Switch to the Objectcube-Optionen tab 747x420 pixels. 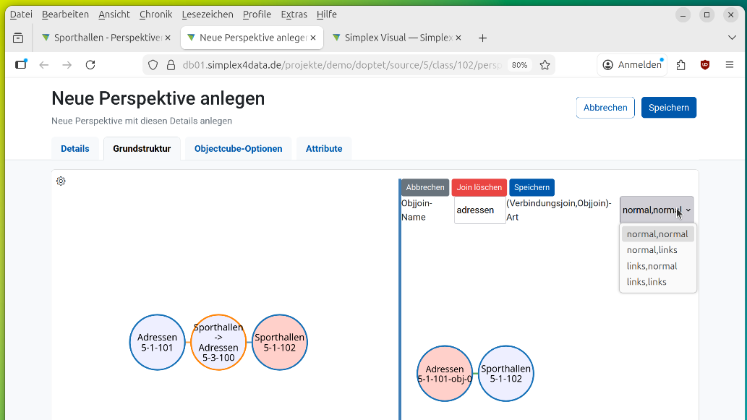238,149
